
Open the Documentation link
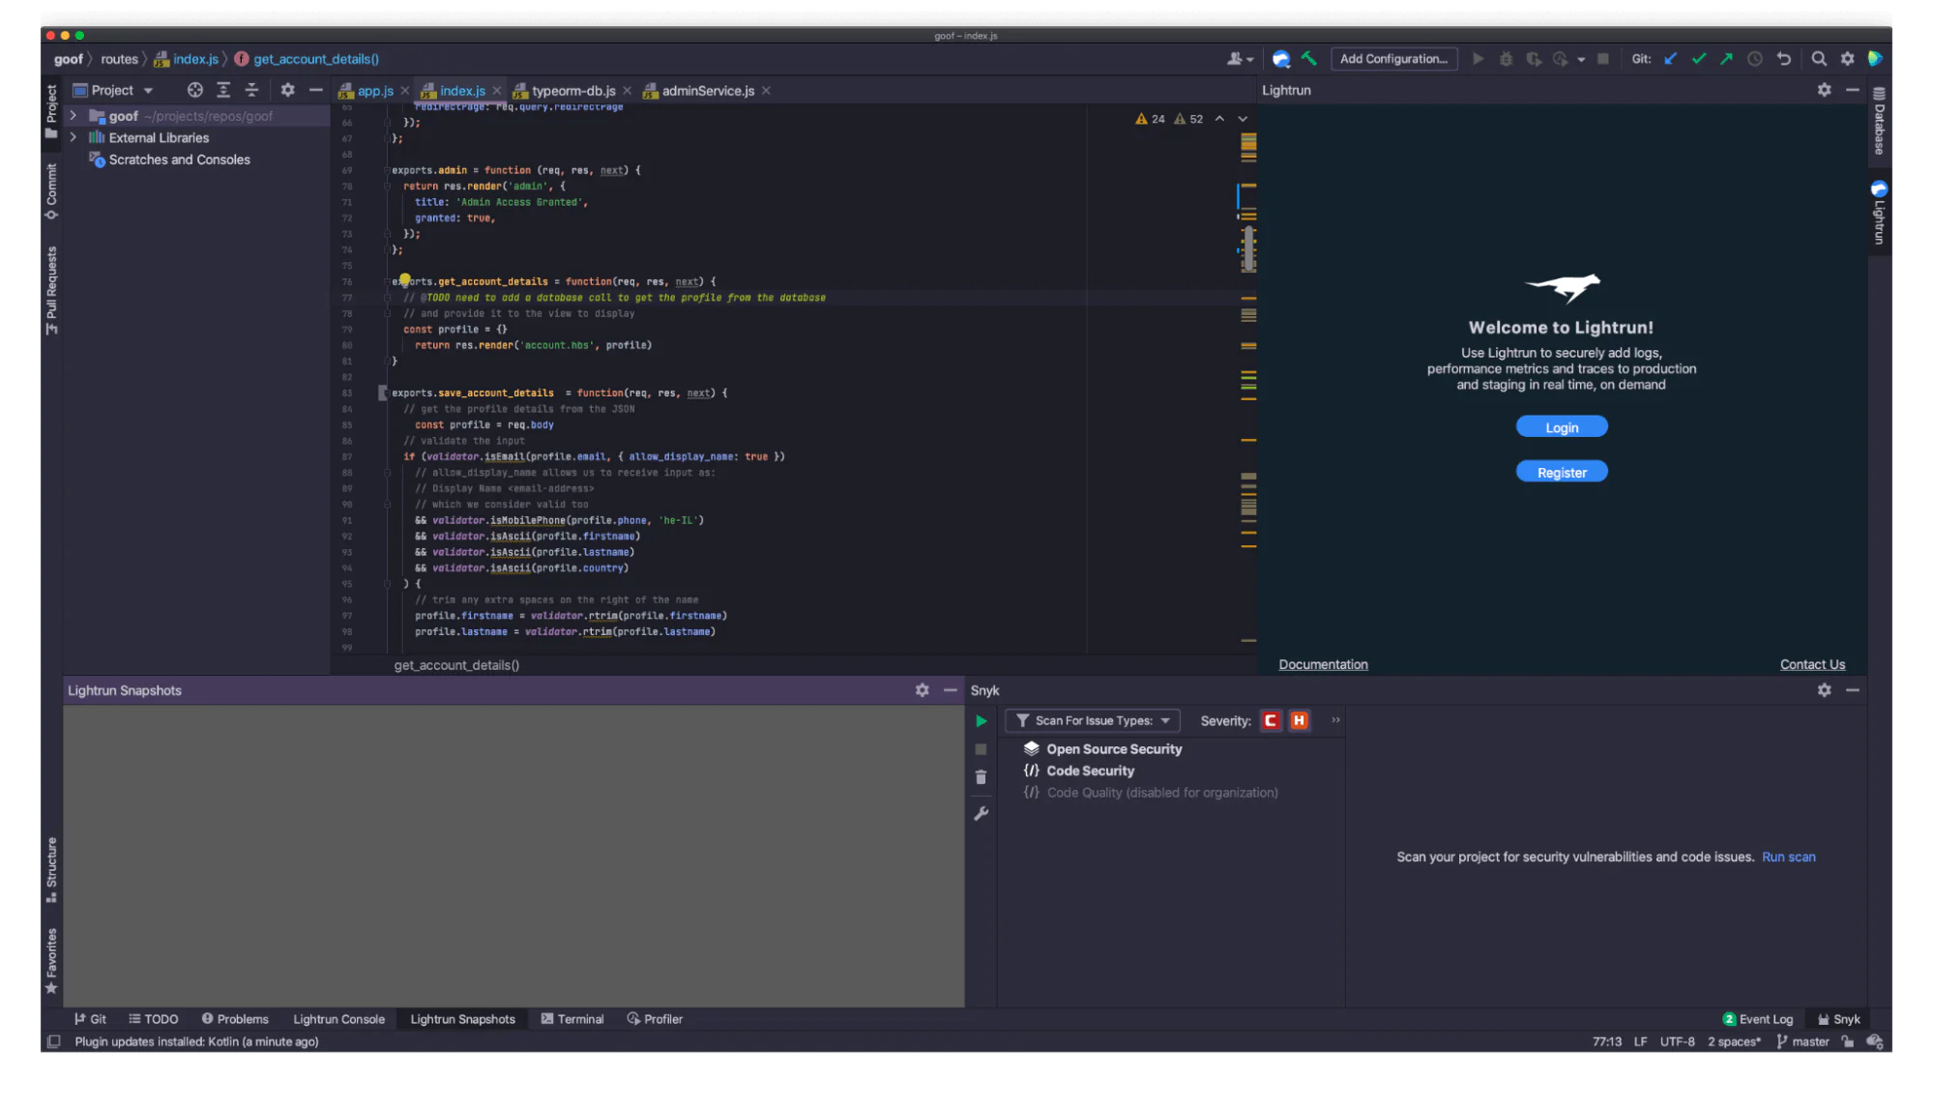tap(1323, 664)
